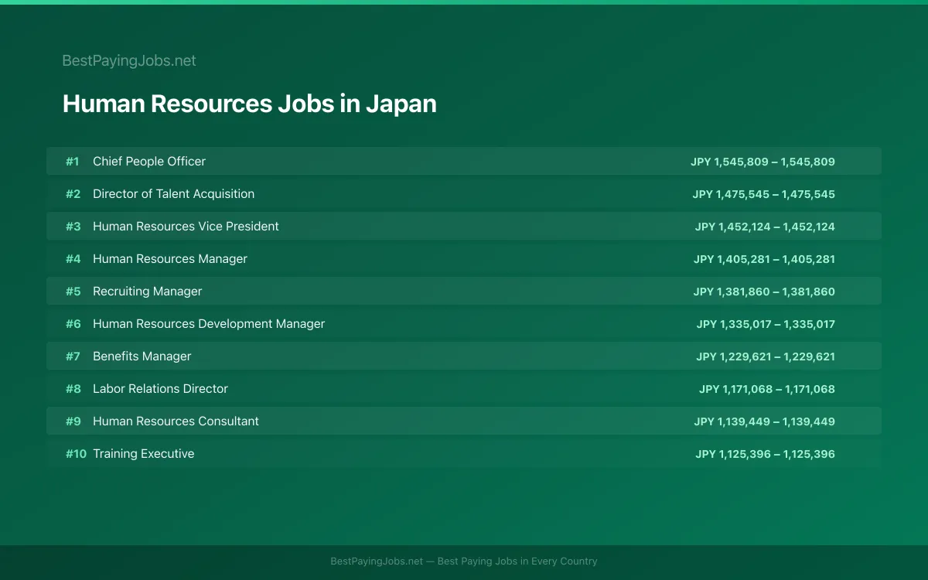Click the #6 rank number
Screen dimensions: 928x580
point(73,324)
